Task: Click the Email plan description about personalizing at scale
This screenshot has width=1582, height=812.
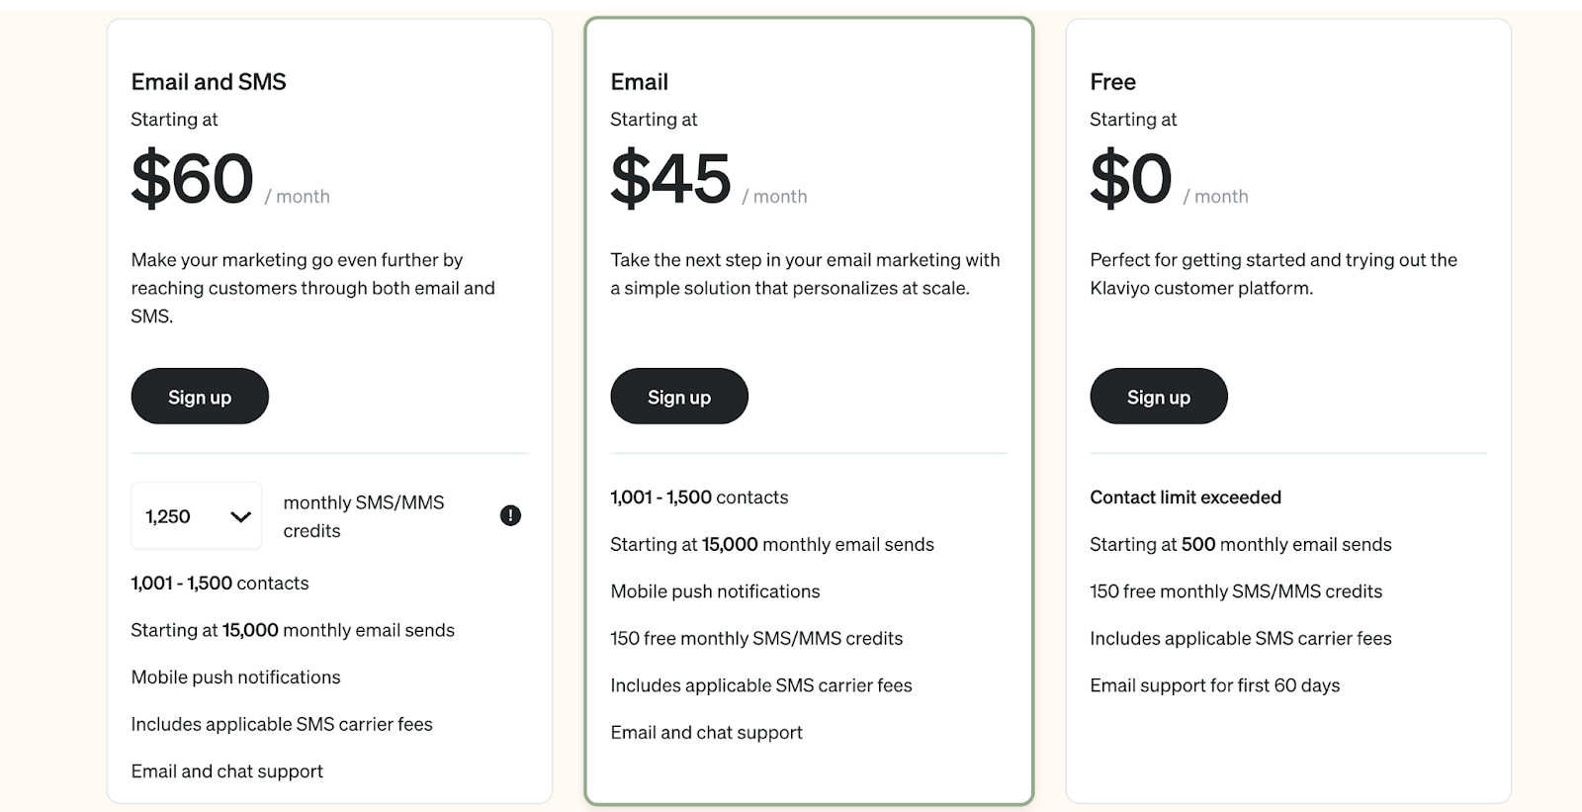Action: [805, 274]
